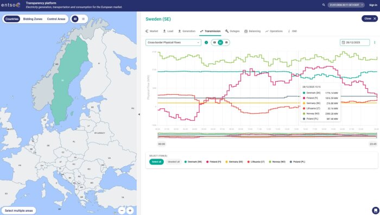
Task: Open the Market tab
Action: click(x=151, y=31)
